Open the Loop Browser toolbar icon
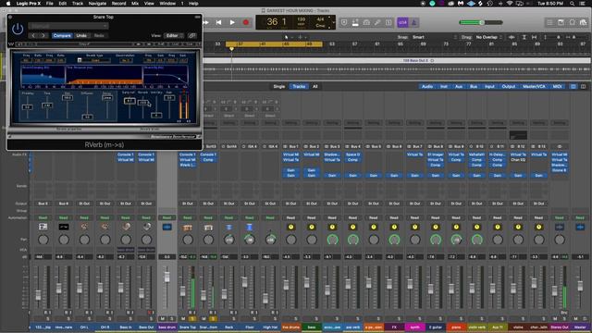This screenshot has width=592, height=333. [573, 22]
